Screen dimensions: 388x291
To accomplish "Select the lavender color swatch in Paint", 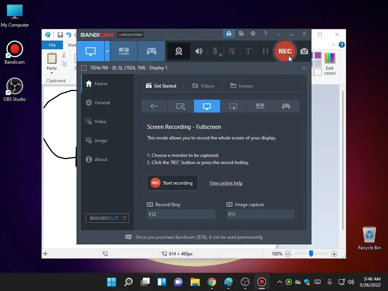I will [318, 64].
